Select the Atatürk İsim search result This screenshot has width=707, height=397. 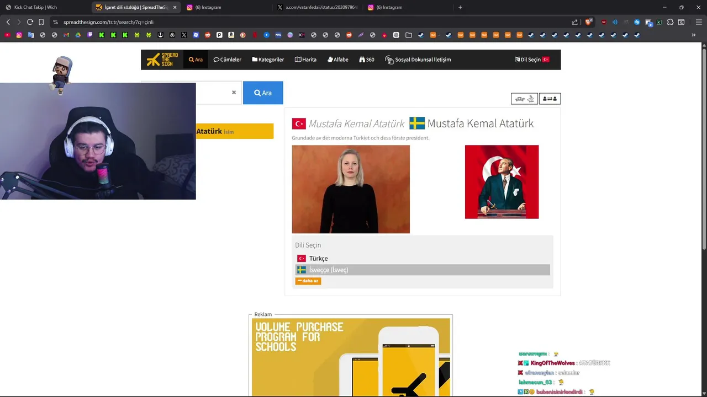point(235,131)
